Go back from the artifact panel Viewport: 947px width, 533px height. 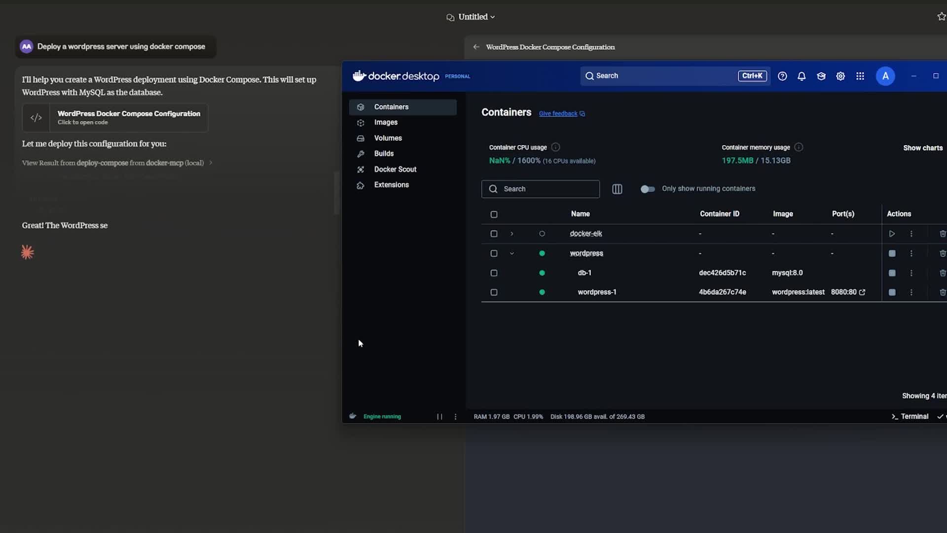476,47
